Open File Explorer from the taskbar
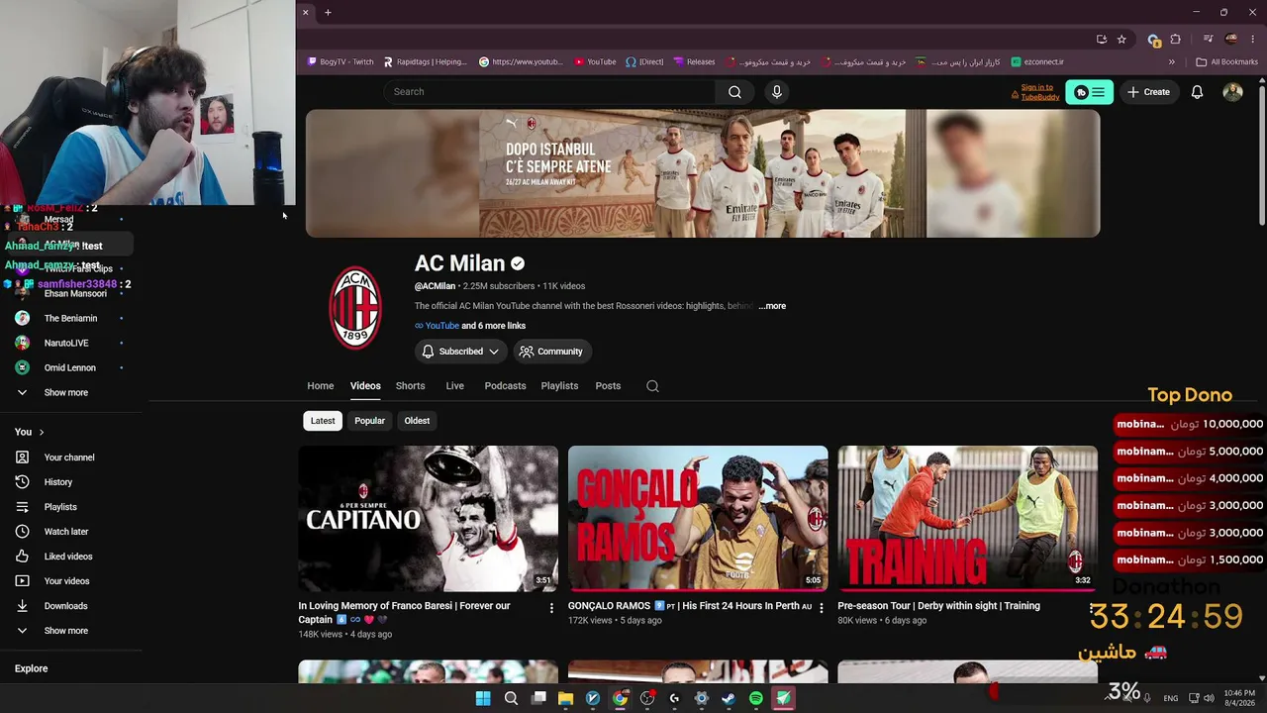The width and height of the screenshot is (1267, 713). coord(565,698)
